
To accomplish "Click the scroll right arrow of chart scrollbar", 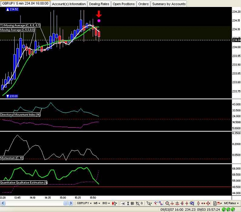I will [71, 203].
